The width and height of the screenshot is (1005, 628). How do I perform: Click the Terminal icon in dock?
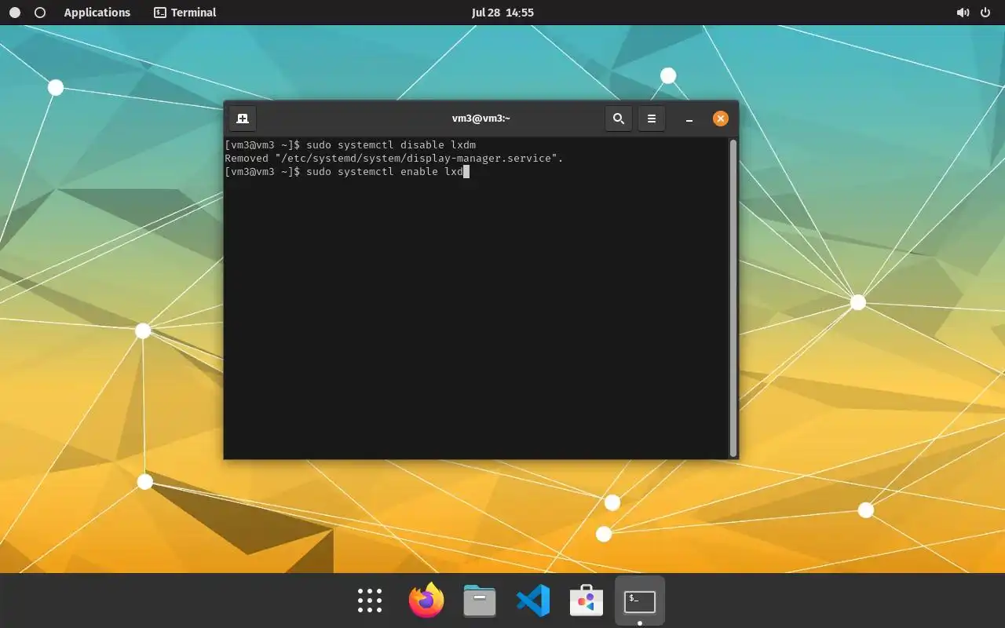640,601
